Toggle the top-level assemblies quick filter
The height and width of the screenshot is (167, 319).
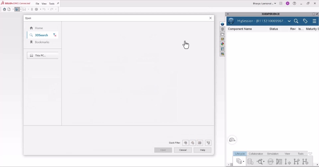click(208, 143)
